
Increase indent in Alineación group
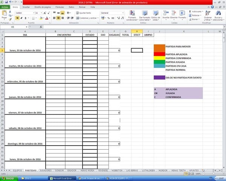[72, 18]
